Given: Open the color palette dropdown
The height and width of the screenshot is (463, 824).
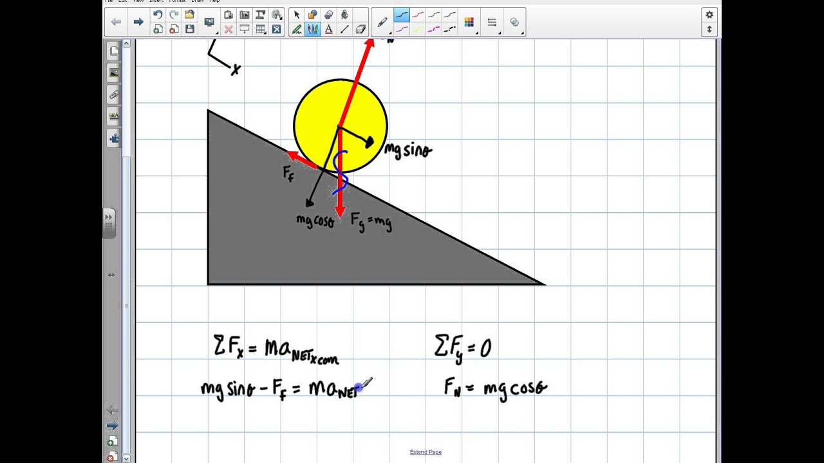Looking at the screenshot, I should (469, 23).
